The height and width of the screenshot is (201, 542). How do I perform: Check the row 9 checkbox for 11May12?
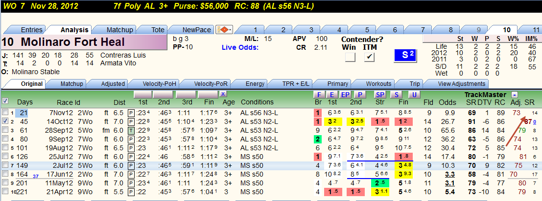(x=5, y=183)
